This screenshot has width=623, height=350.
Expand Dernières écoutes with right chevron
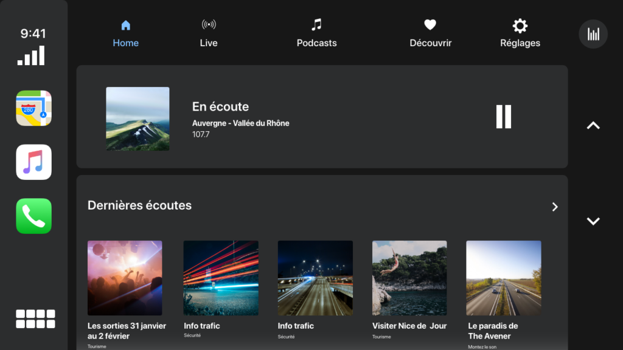point(554,207)
